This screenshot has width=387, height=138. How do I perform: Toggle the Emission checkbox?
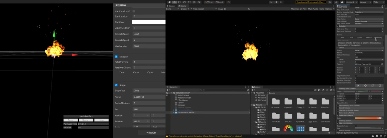tap(116, 57)
